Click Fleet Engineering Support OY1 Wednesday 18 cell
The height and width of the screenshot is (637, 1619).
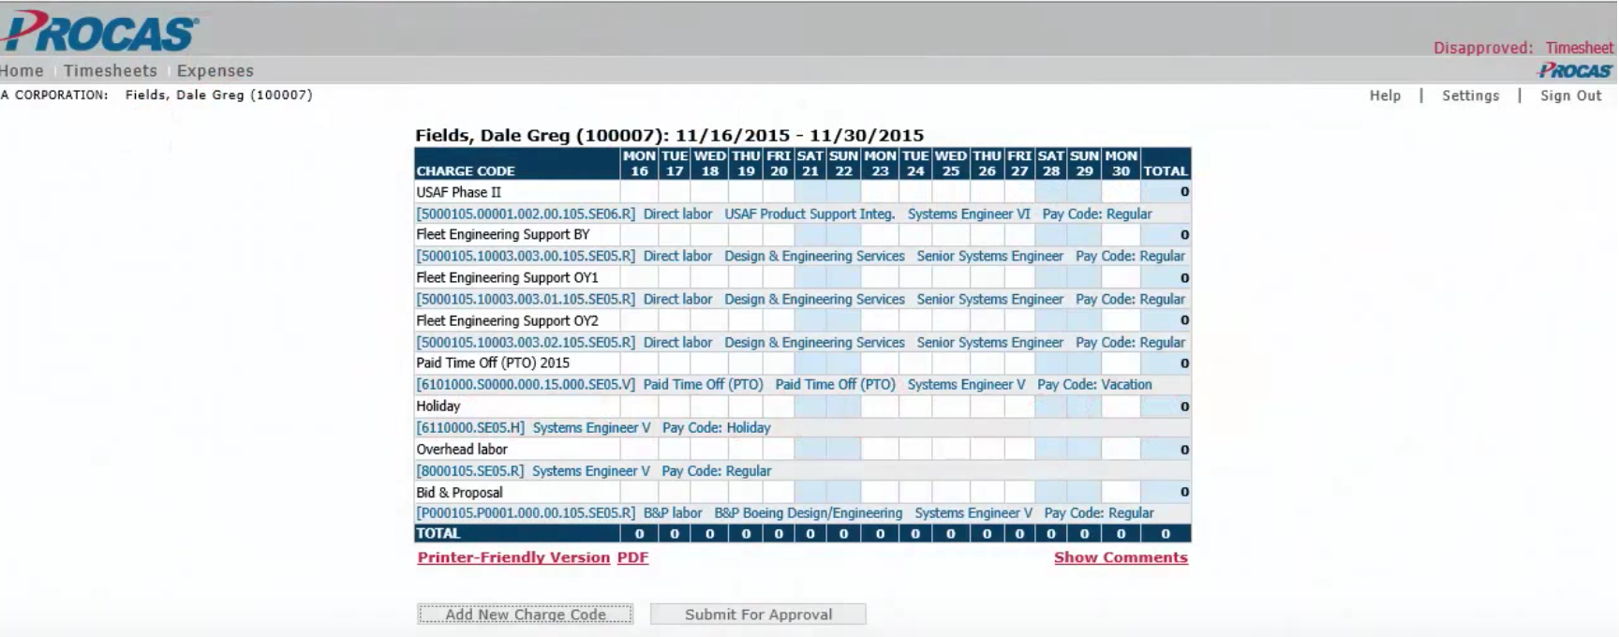(x=709, y=278)
